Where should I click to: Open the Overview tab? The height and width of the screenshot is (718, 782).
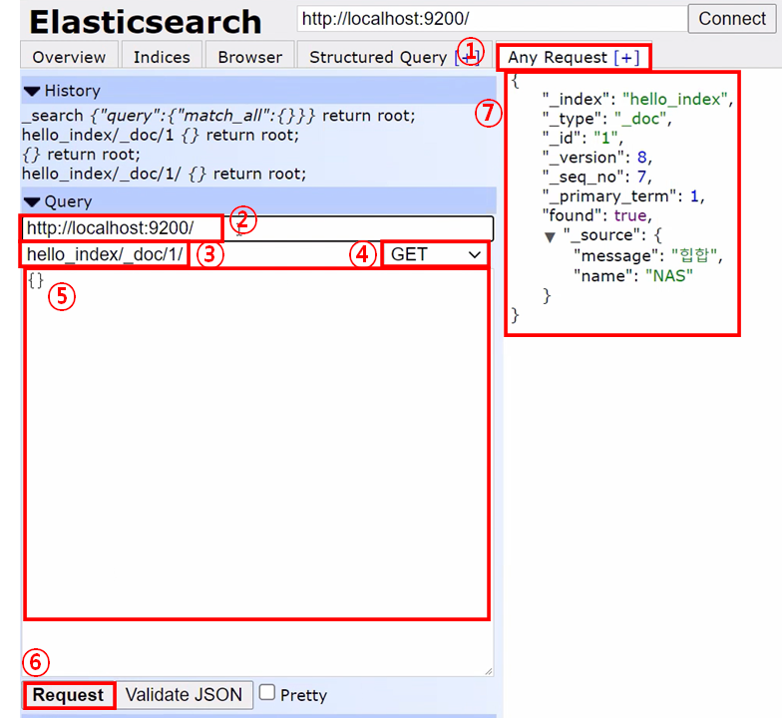pos(69,57)
